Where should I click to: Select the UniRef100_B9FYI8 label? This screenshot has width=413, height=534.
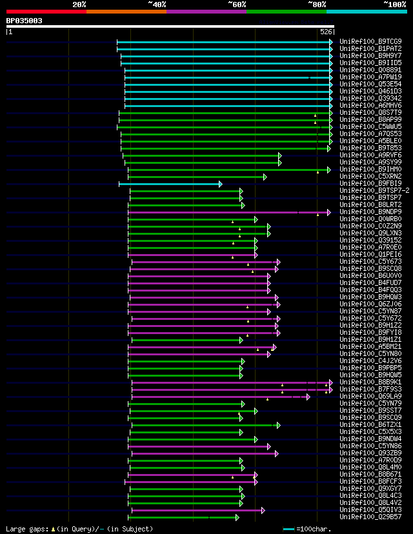(x=370, y=332)
